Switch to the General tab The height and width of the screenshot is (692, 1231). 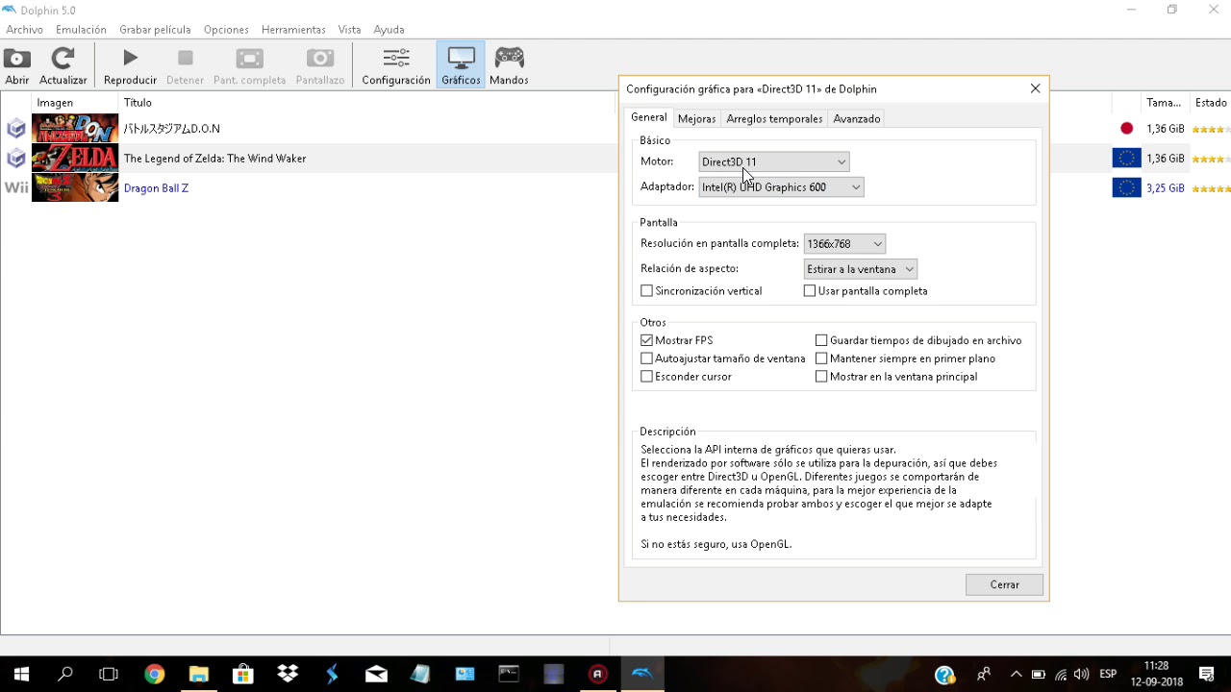pos(648,117)
